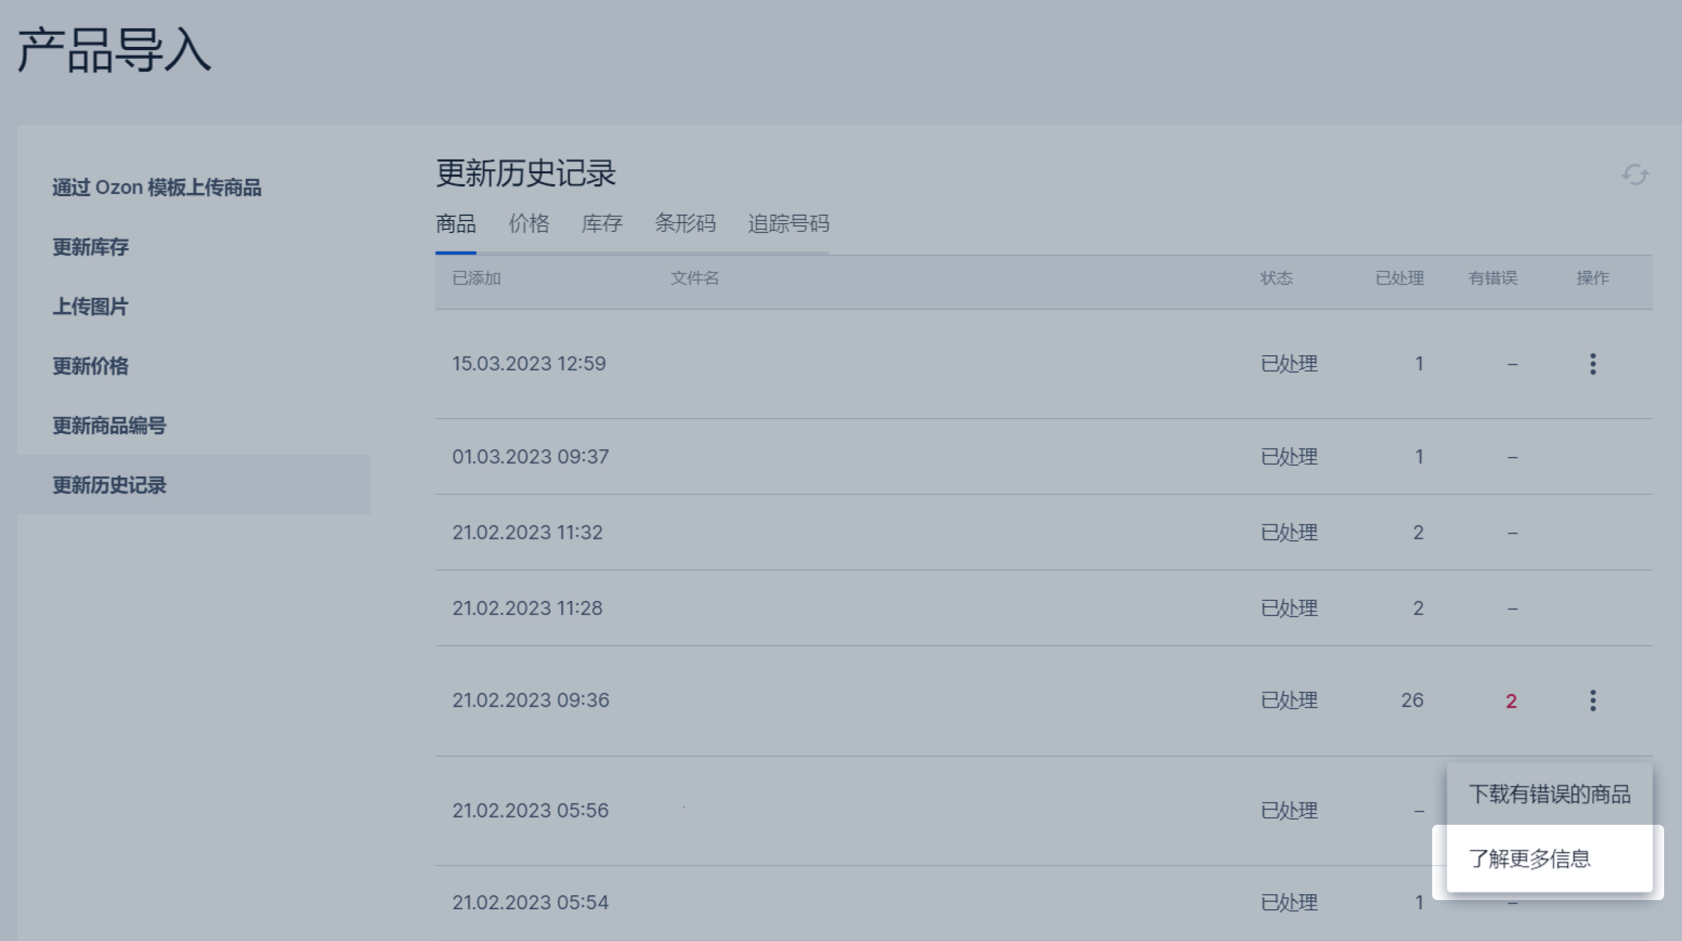
Task: Click the 操作 column header
Action: [1593, 279]
